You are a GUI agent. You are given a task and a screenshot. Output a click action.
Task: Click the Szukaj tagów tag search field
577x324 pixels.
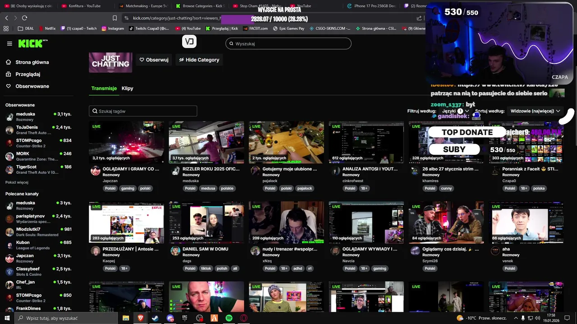pos(143,111)
